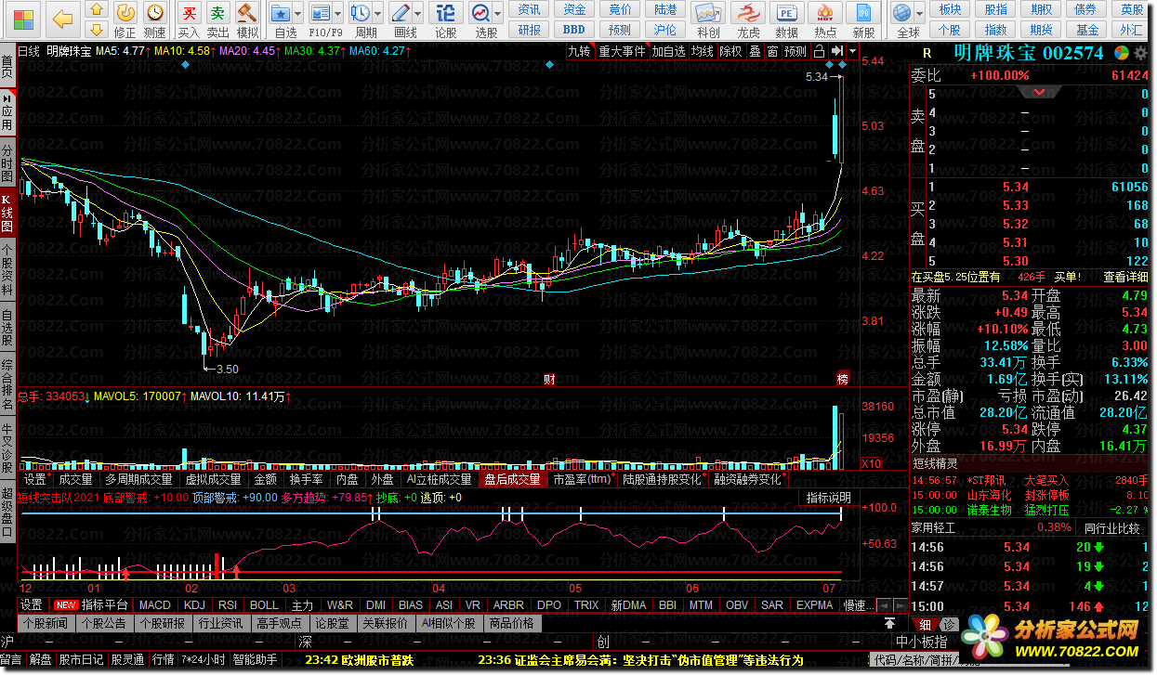
Task: Expand the F10/F9 dropdown arrow
Action: pyautogui.click(x=338, y=14)
